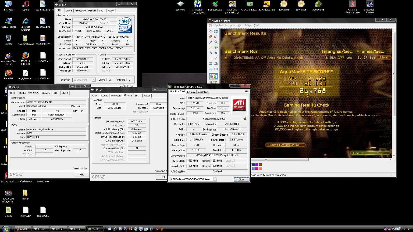Image resolution: width=413 pixels, height=232 pixels.
Task: Activate the Magnifier tool in Paint
Action: point(216,42)
